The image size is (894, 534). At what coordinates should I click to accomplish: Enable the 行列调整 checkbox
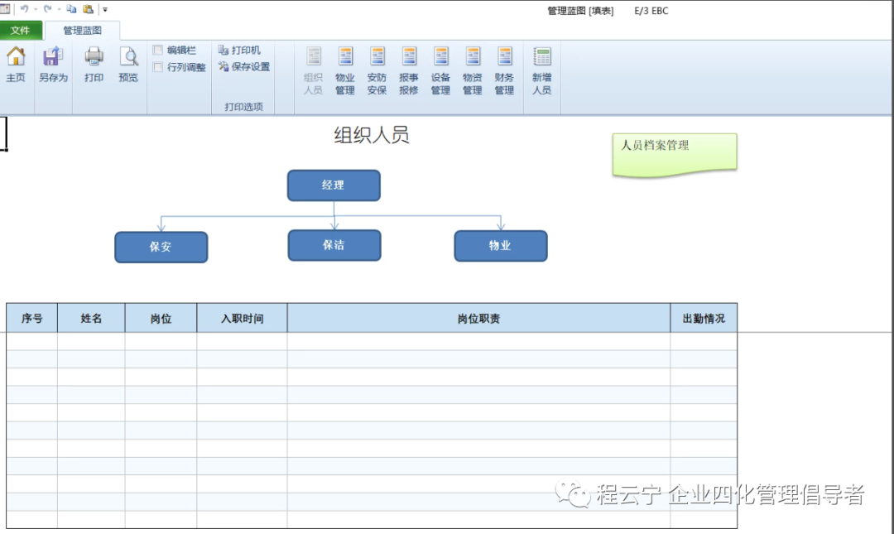158,67
